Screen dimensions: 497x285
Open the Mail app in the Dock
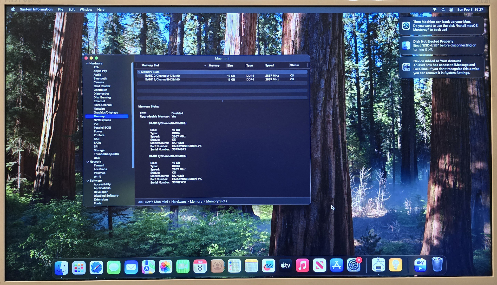pos(131,267)
